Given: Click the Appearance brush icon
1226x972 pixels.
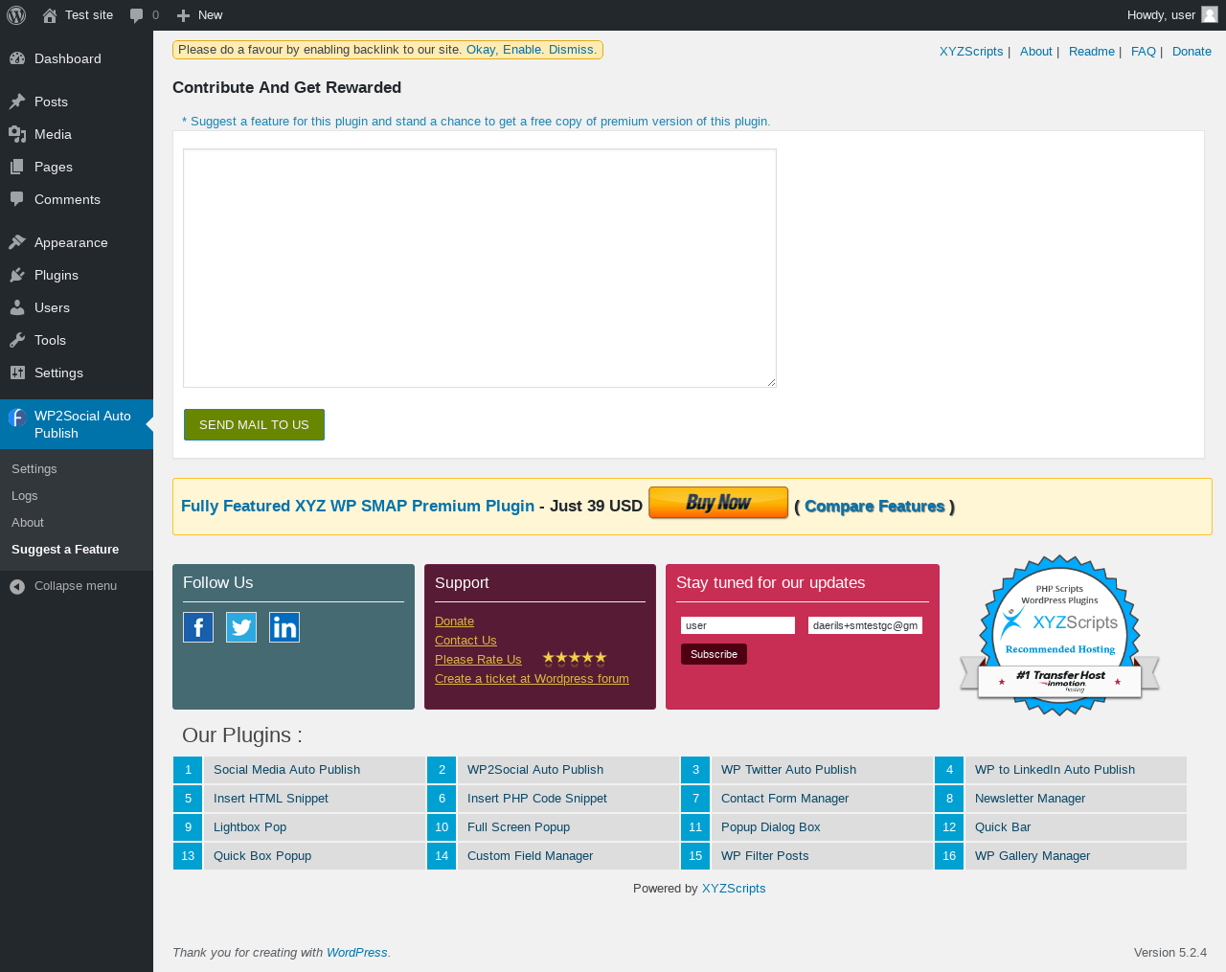Looking at the screenshot, I should (17, 242).
